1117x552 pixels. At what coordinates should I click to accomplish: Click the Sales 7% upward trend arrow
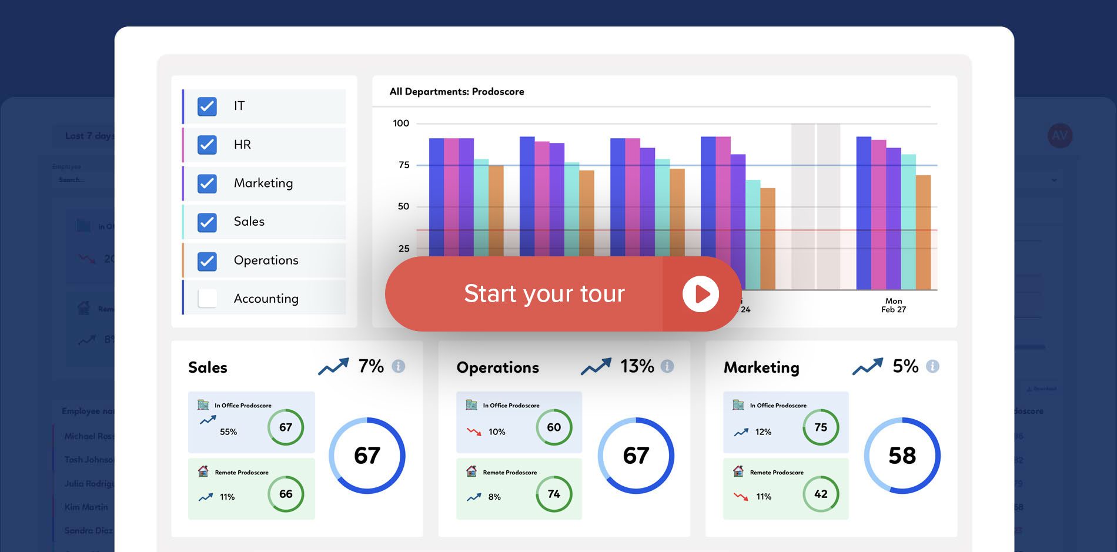click(x=333, y=366)
